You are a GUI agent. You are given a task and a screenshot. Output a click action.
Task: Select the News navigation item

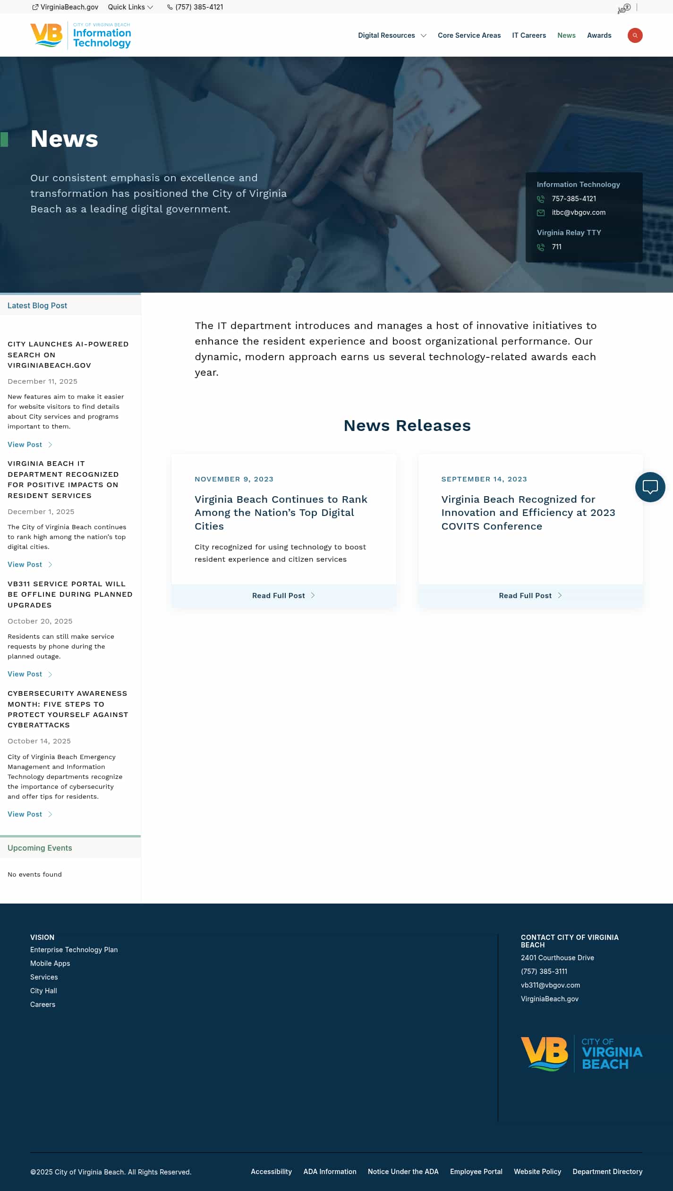566,35
